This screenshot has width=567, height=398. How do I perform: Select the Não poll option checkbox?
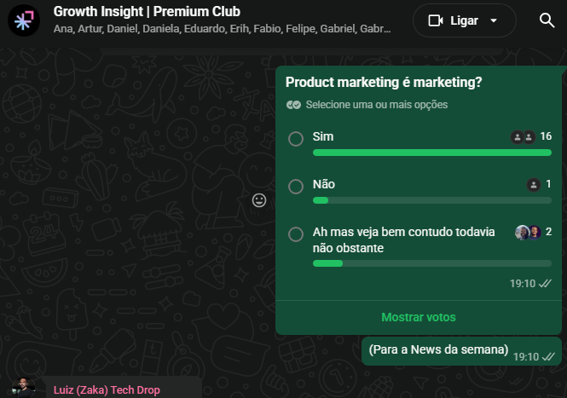296,186
